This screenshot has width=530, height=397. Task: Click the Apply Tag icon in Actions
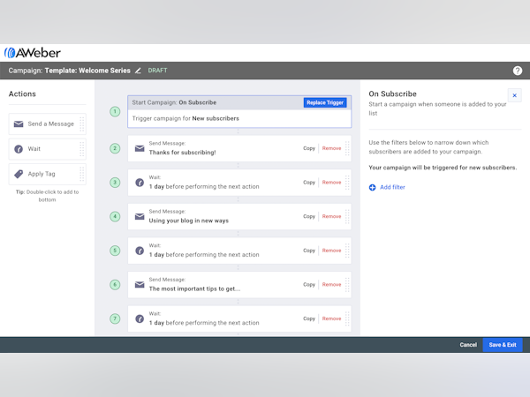pyautogui.click(x=18, y=174)
